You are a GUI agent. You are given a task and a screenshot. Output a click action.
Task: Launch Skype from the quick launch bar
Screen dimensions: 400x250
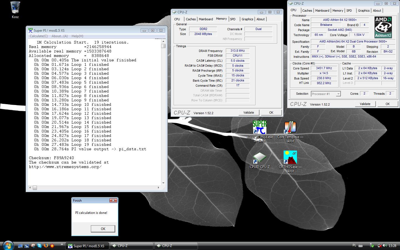tap(39, 246)
